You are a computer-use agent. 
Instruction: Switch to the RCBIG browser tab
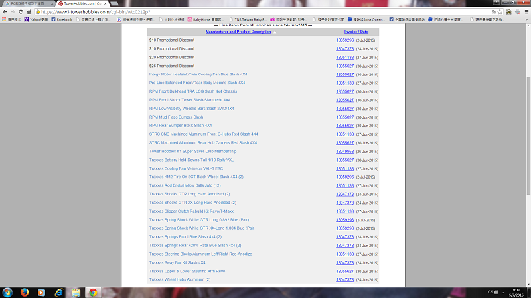25,3
